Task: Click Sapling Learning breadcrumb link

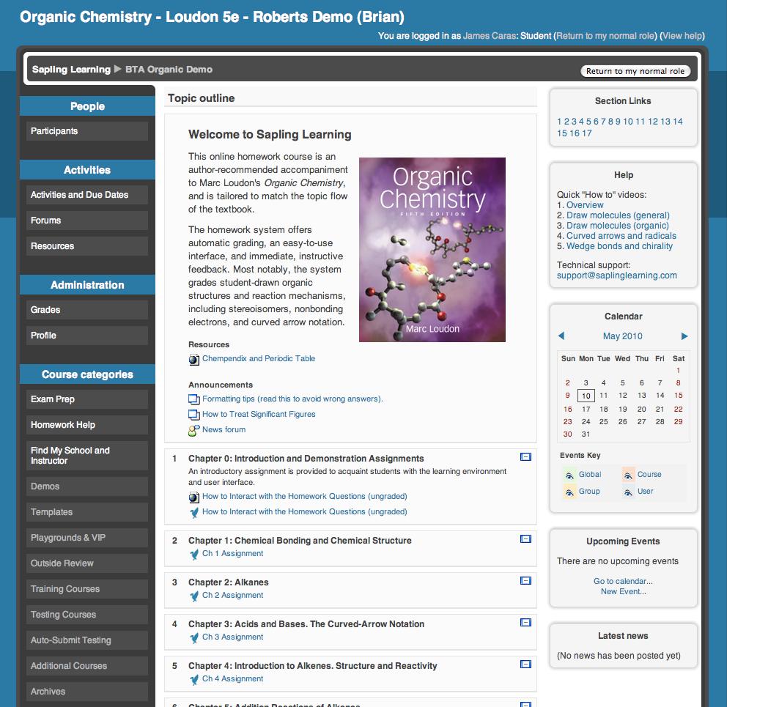Action: [x=71, y=70]
